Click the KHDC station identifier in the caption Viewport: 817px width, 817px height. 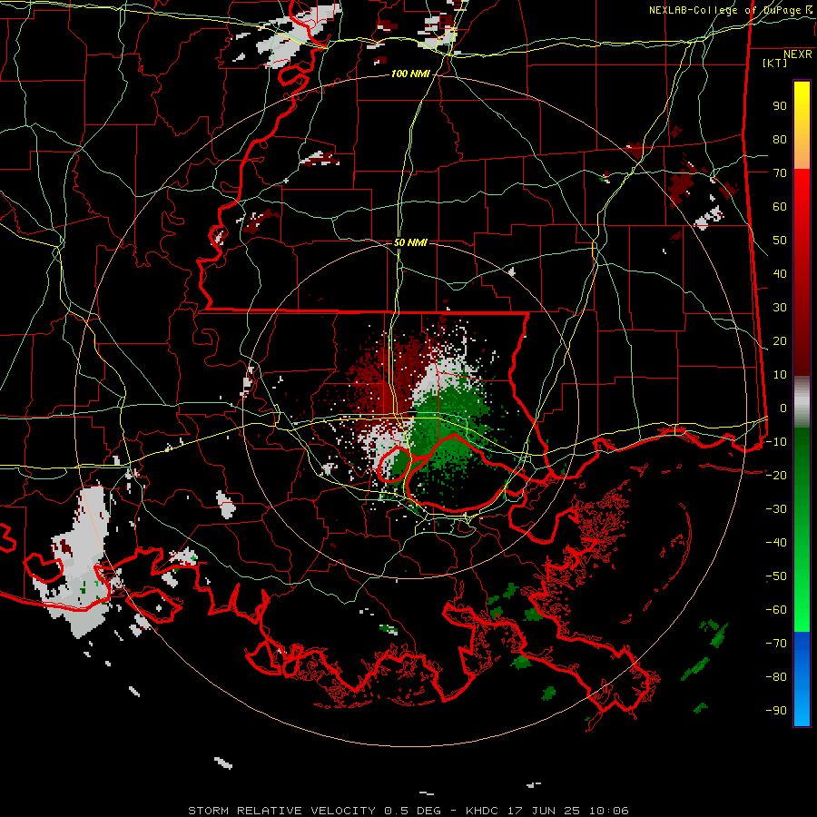(x=483, y=811)
